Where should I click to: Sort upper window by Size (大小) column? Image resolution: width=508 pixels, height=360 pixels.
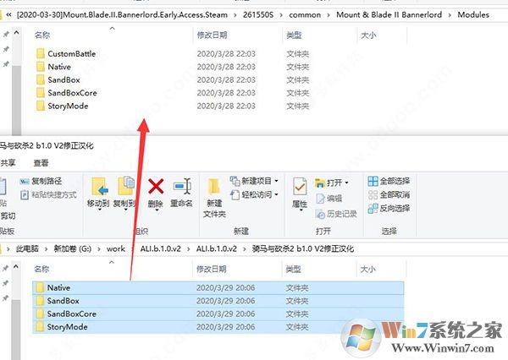click(368, 35)
